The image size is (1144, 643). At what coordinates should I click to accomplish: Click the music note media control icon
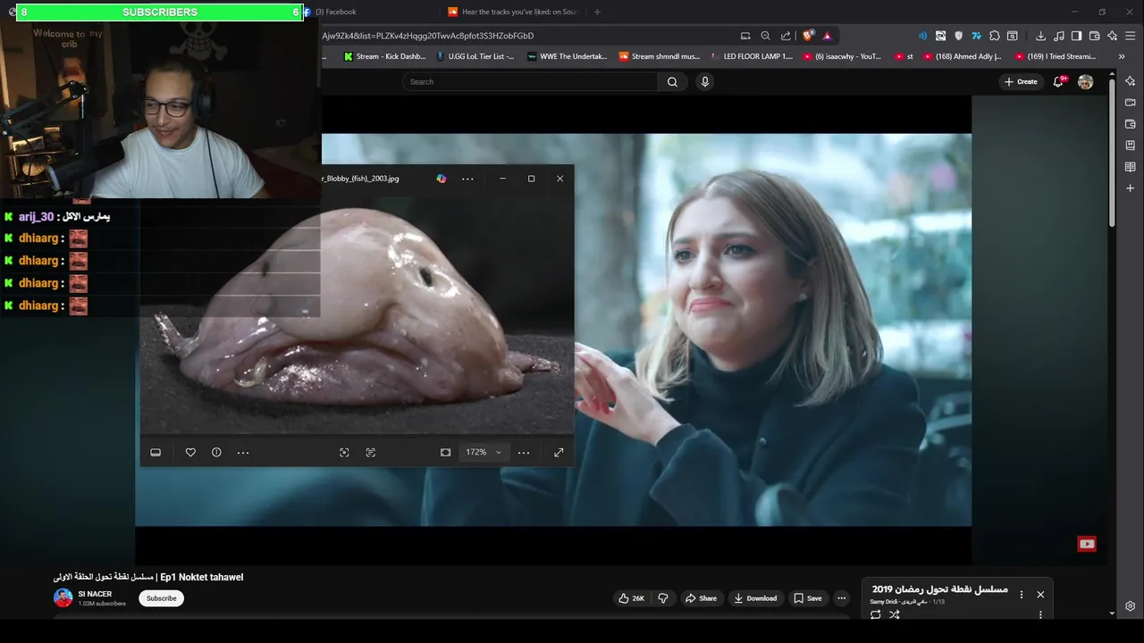(1059, 36)
